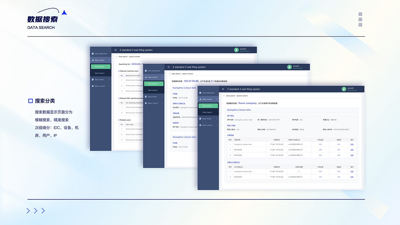Expand Data Check chevron in middle window
Viewport: 400px width, 225px height.
[x=162, y=97]
